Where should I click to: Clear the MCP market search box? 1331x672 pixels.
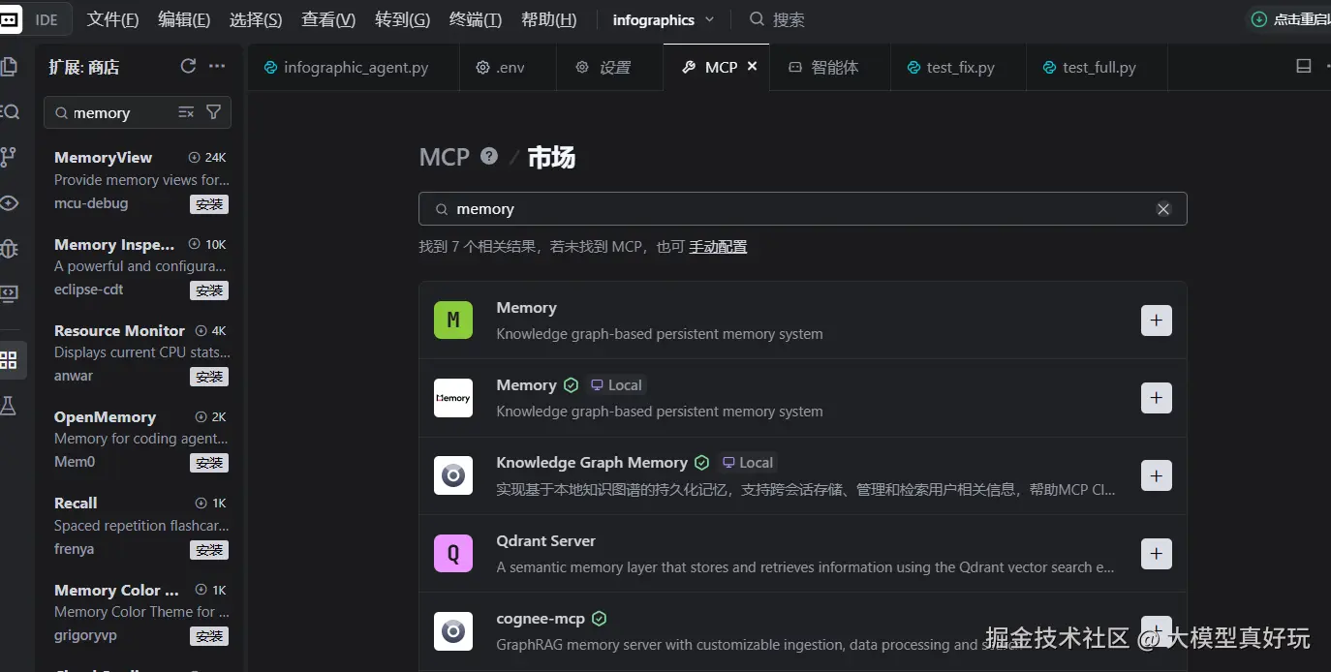[1163, 209]
